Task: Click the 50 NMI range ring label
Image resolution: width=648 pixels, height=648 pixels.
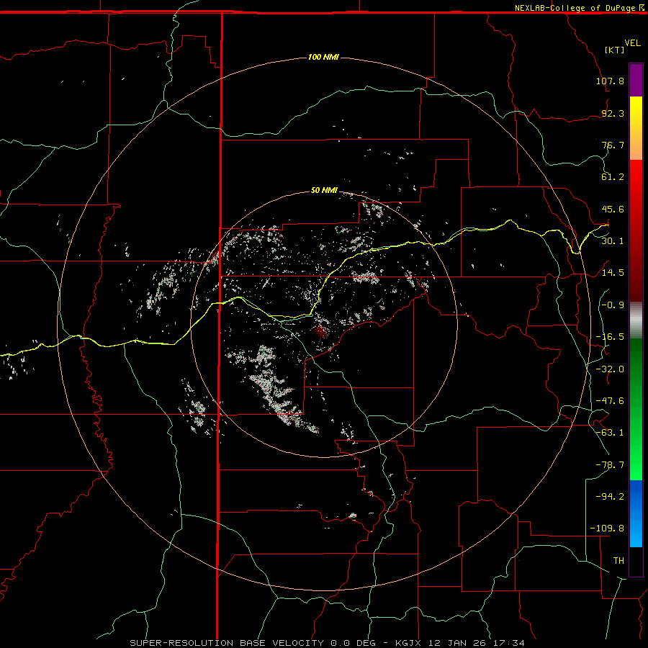Action: click(x=324, y=190)
